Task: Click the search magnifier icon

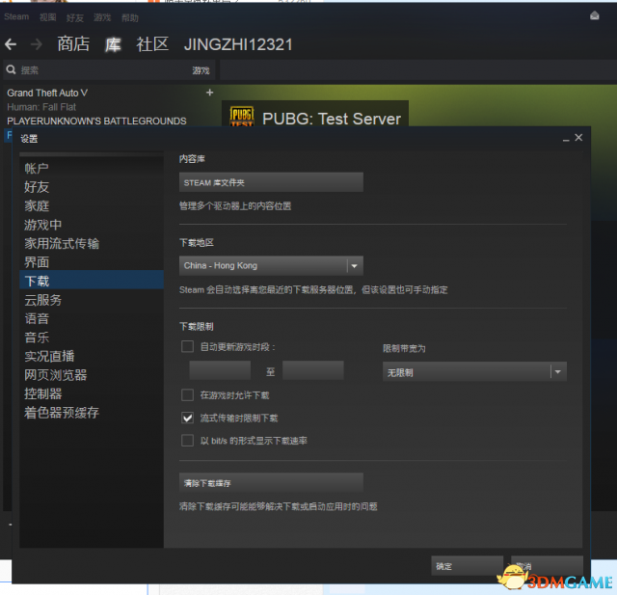Action: [11, 70]
